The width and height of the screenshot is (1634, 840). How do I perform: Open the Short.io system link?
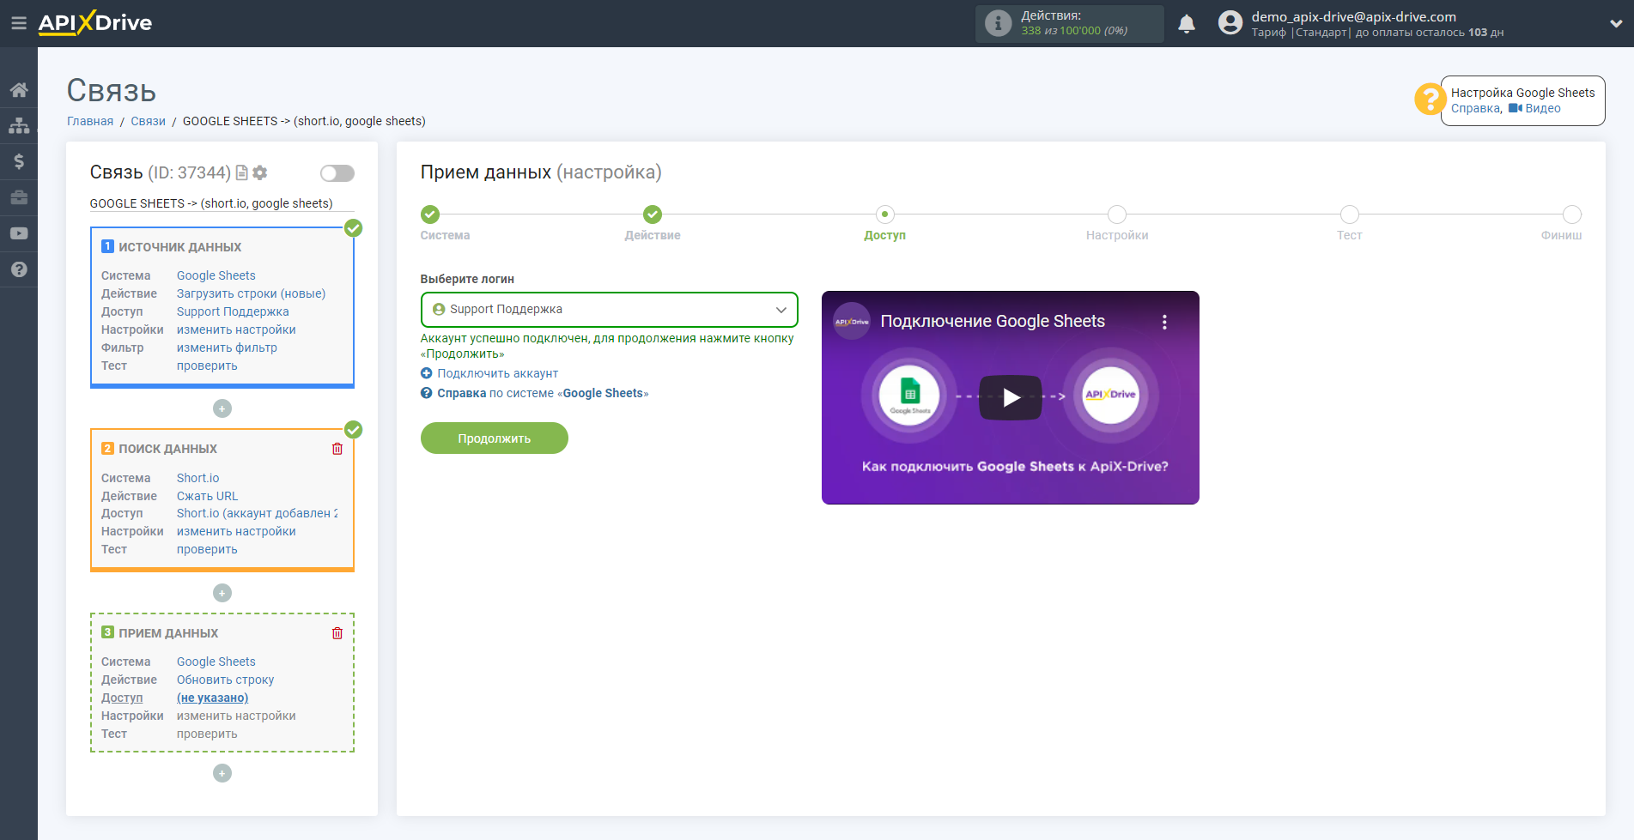point(197,478)
